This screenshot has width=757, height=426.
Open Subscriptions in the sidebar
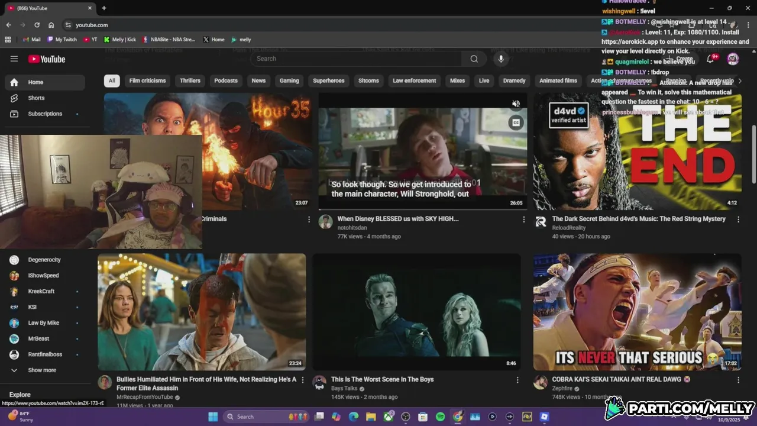[45, 114]
